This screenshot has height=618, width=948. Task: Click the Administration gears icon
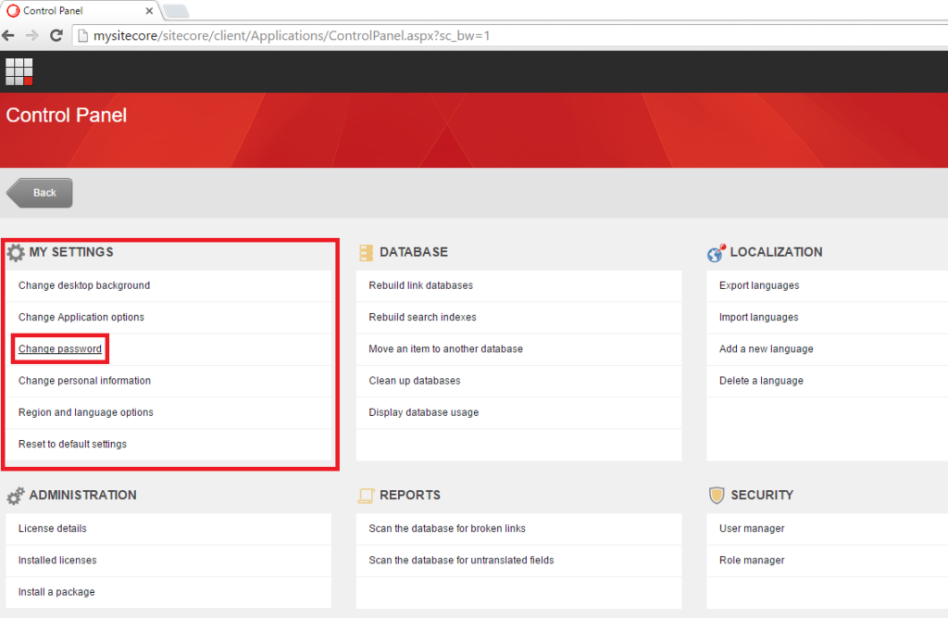[x=16, y=496]
